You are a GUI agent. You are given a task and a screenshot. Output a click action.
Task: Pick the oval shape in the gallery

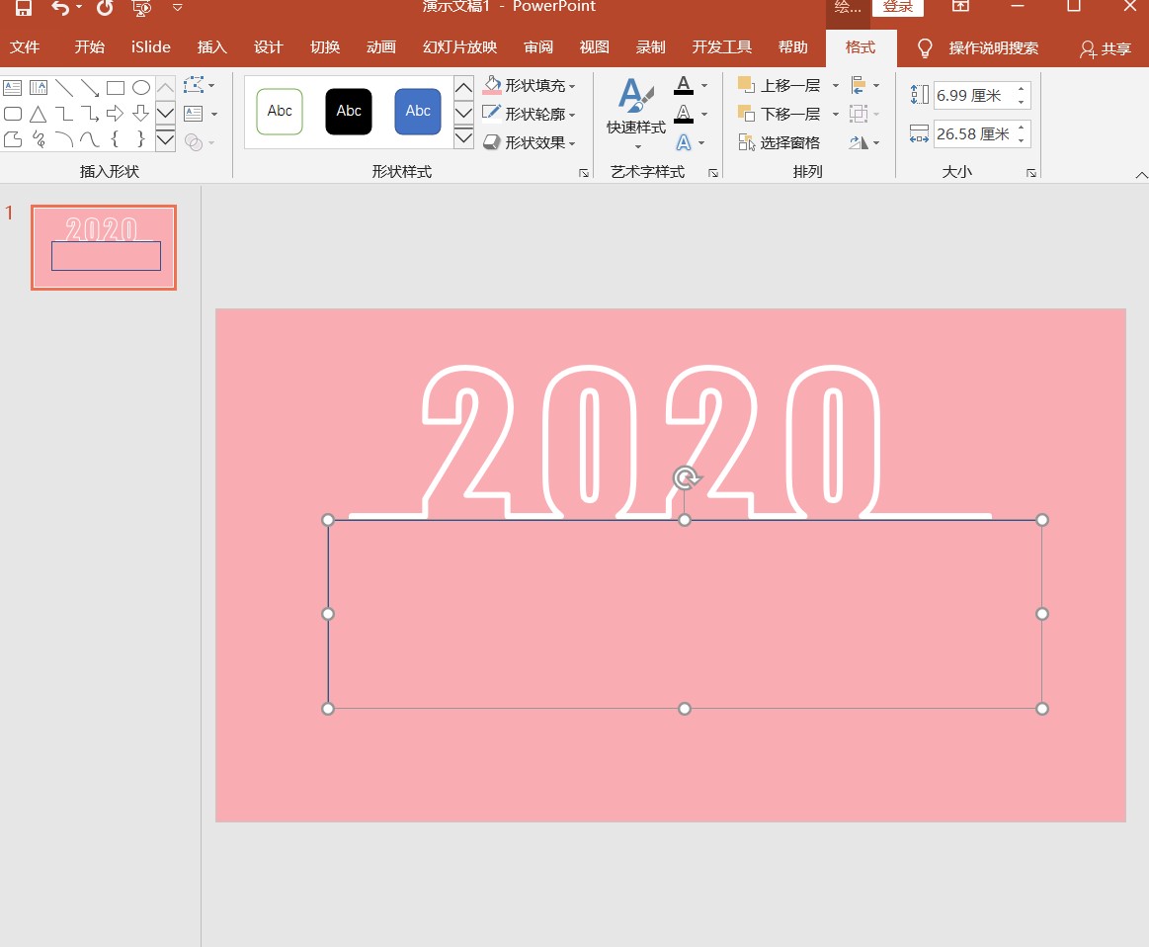(140, 88)
